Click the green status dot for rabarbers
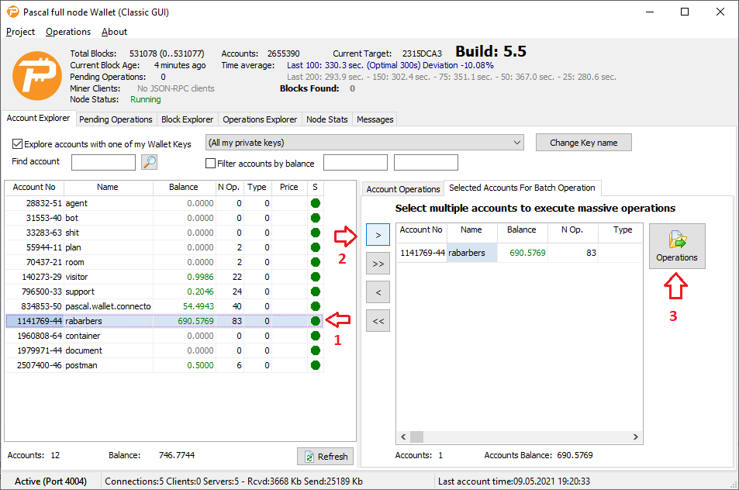This screenshot has height=490, width=739. tap(316, 321)
